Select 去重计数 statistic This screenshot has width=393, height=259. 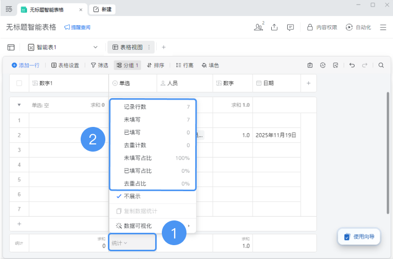pos(153,145)
